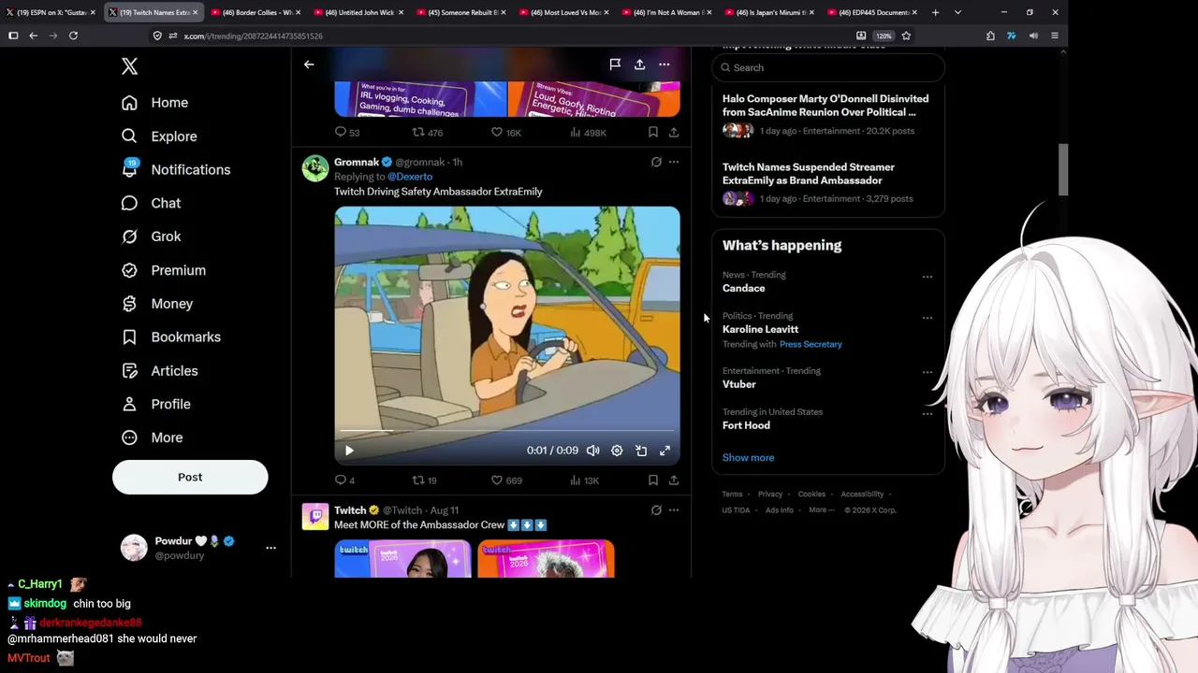The image size is (1198, 673).
Task: Click the flag icon in the timeline header
Action: (x=615, y=64)
